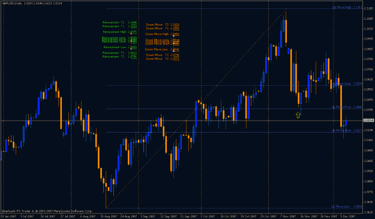Select the dotted trendline from August low to November high
Image resolution: width=375 pixels, height=219 pixels.
click(196, 108)
